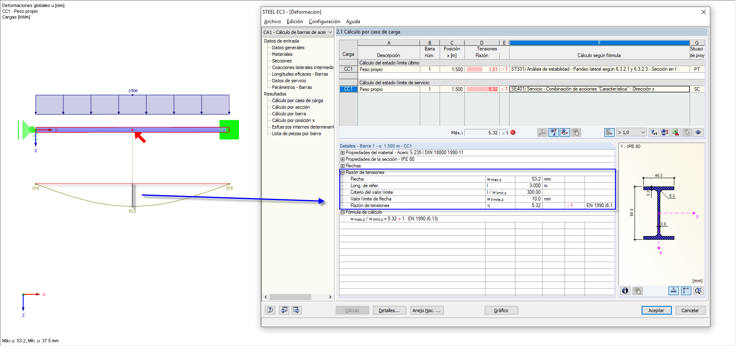This screenshot has width=736, height=346.
Task: Select 'Datos generales' in the navigator
Action: [x=288, y=48]
